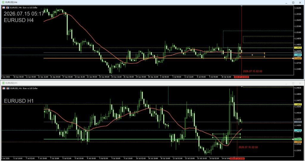This screenshot has width=305, height=161.
Task: Click the '13 Jul 02:00' time axis label in H1 chart
Action: (177, 159)
